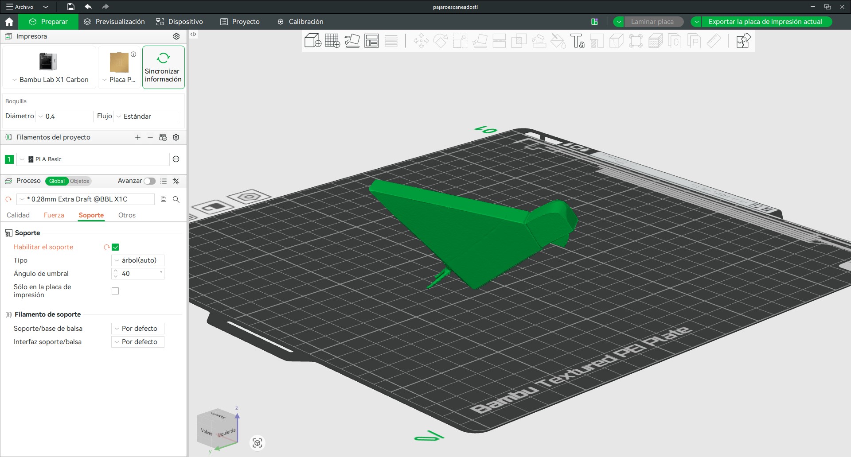Screen dimensions: 851x457
Task: Switch process scope to Objetos
Action: point(80,181)
